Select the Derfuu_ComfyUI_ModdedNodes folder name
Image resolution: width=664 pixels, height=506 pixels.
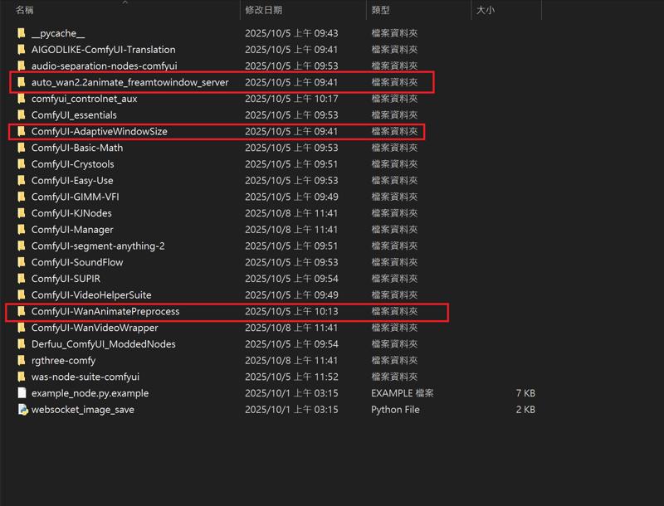[103, 344]
